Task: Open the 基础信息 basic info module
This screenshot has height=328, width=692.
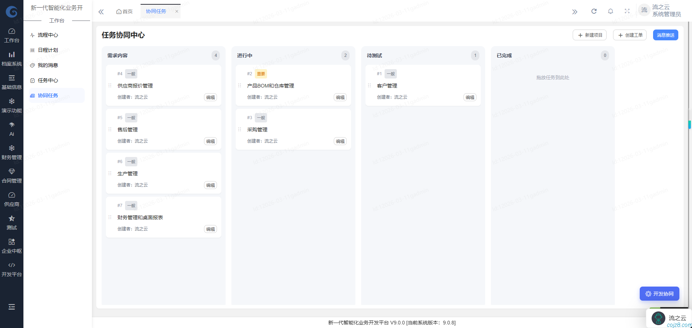Action: (12, 81)
